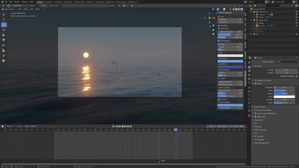Viewport: 299px width, 168px height.
Task: Open the viewport View menu
Action: [20, 9]
